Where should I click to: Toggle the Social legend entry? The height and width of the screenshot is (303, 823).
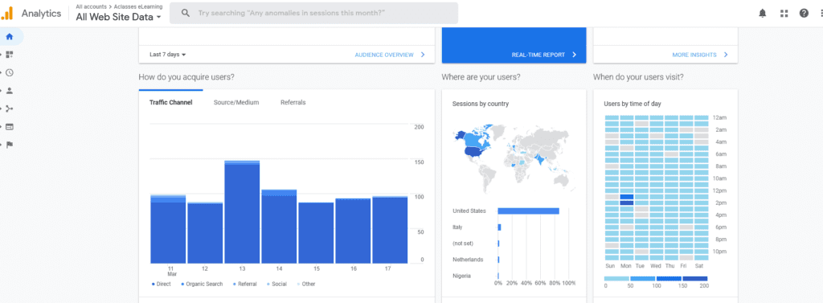pyautogui.click(x=276, y=284)
